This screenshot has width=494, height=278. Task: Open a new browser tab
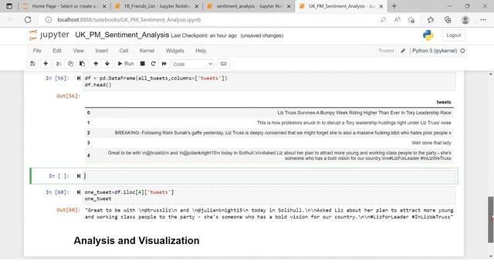[394, 6]
